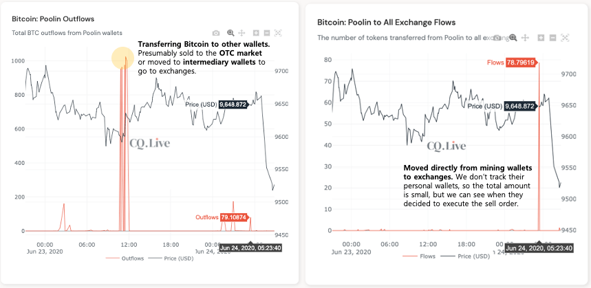Autoscale the Poolin Outflows chart
This screenshot has width=591, height=288.
278,33
